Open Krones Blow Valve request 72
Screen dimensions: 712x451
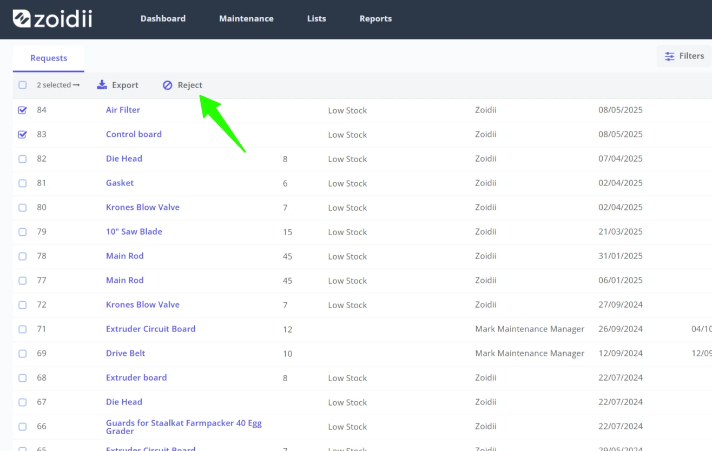(x=143, y=304)
